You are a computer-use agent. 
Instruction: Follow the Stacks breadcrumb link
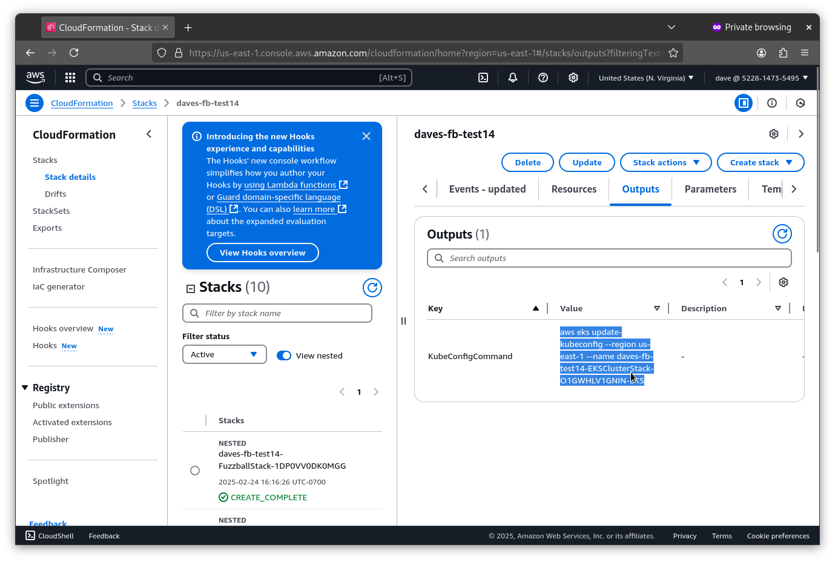coord(145,103)
